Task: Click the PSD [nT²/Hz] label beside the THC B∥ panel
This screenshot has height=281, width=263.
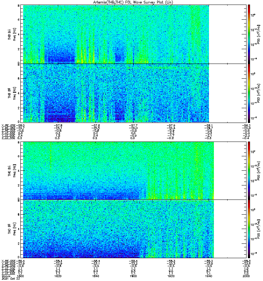Action: (258, 229)
